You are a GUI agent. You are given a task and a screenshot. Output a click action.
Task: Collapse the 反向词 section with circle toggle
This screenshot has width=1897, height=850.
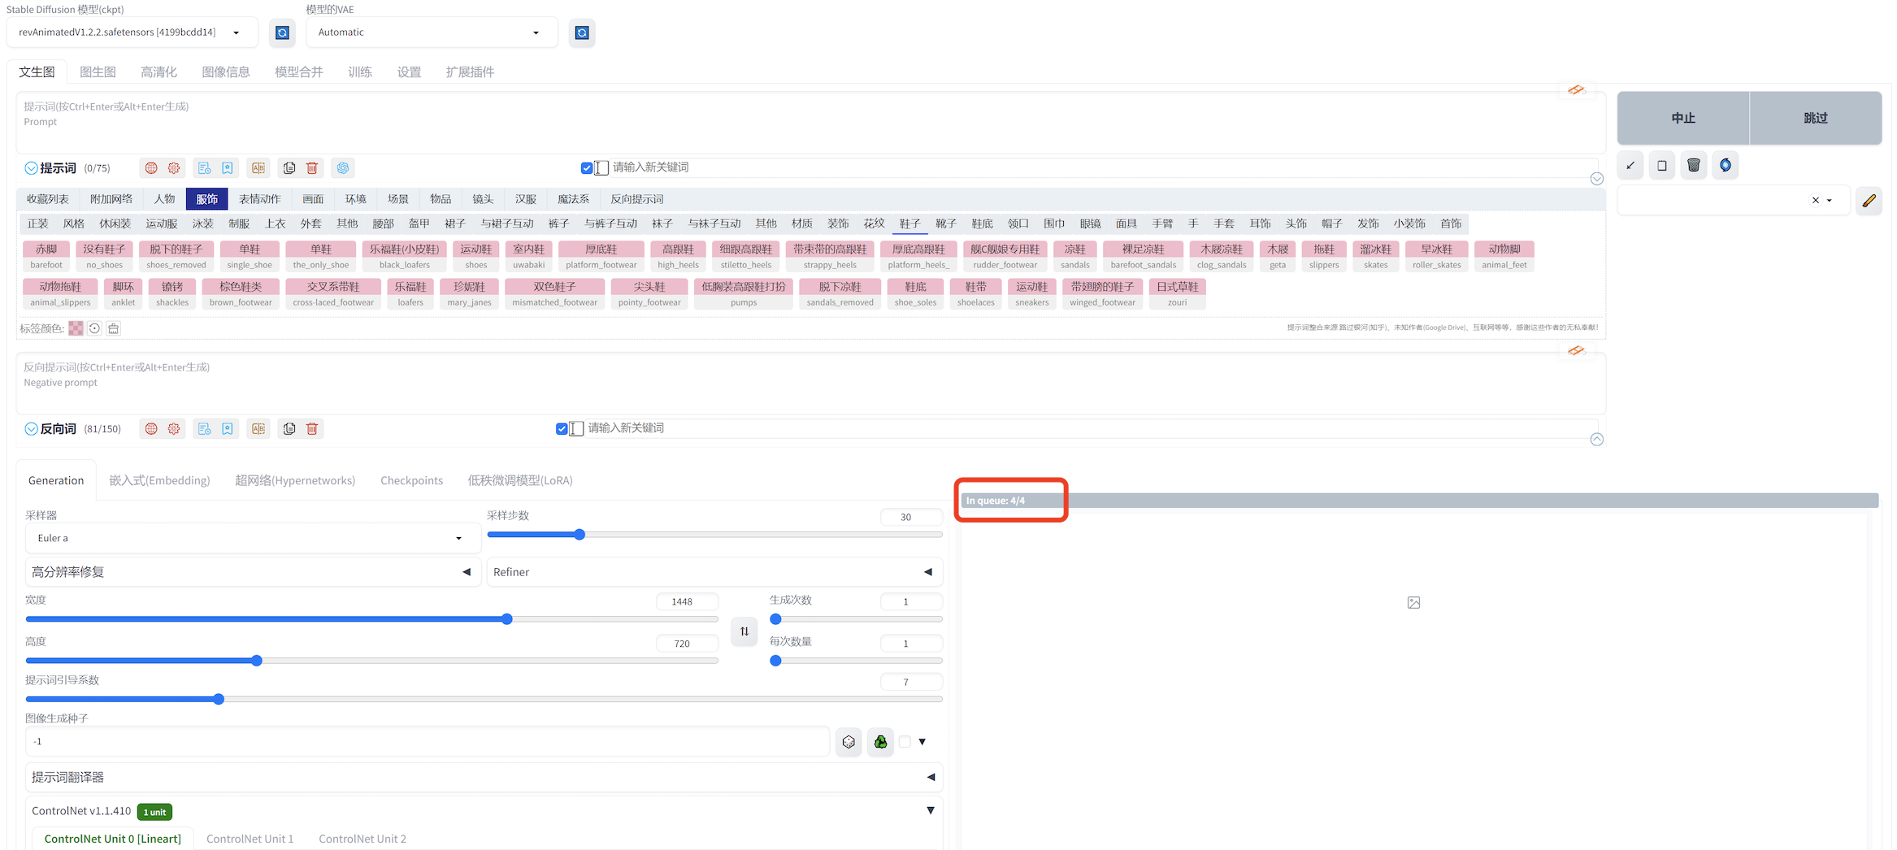point(31,429)
